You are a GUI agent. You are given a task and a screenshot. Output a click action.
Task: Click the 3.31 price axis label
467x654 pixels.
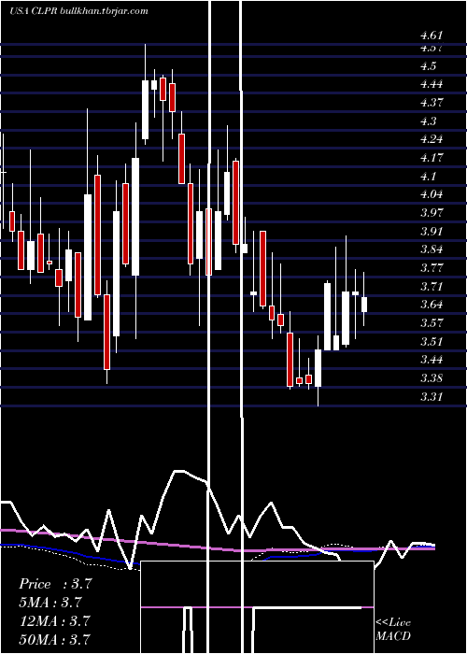[432, 396]
